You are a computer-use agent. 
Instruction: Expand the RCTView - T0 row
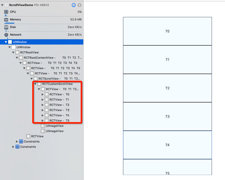point(42,94)
